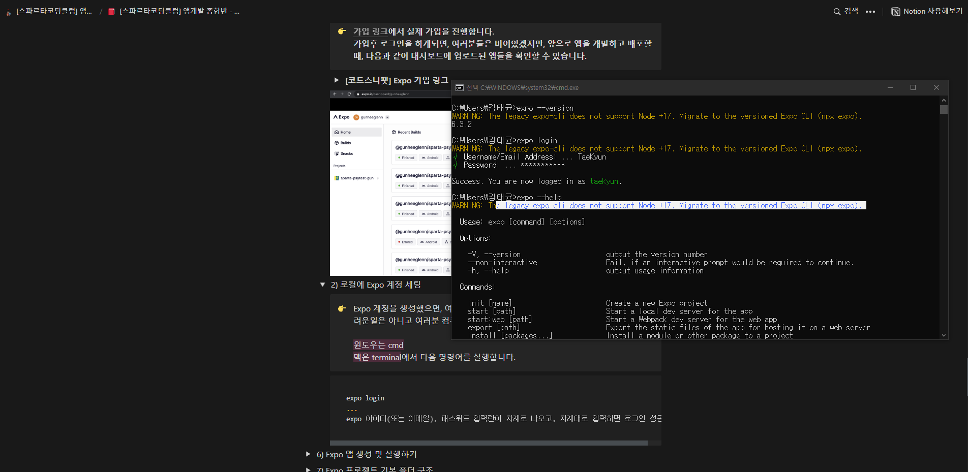Click the '--non-interactive' option in cmd
968x472 pixels.
pos(502,262)
